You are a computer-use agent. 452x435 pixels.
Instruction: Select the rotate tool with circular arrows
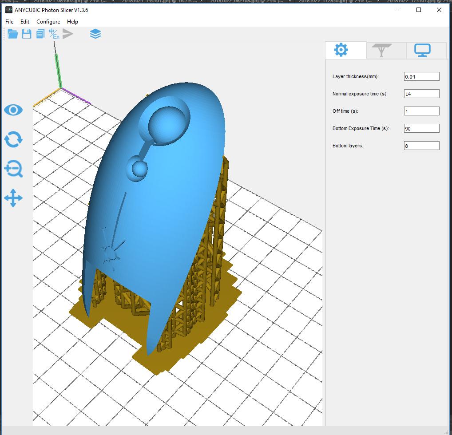click(x=13, y=139)
